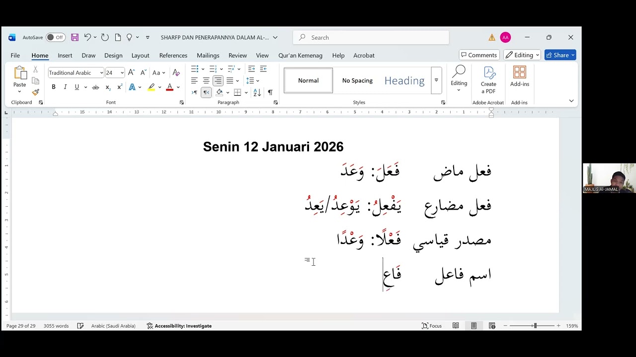Toggle Focus mode in status bar
The image size is (636, 357).
pos(432,326)
